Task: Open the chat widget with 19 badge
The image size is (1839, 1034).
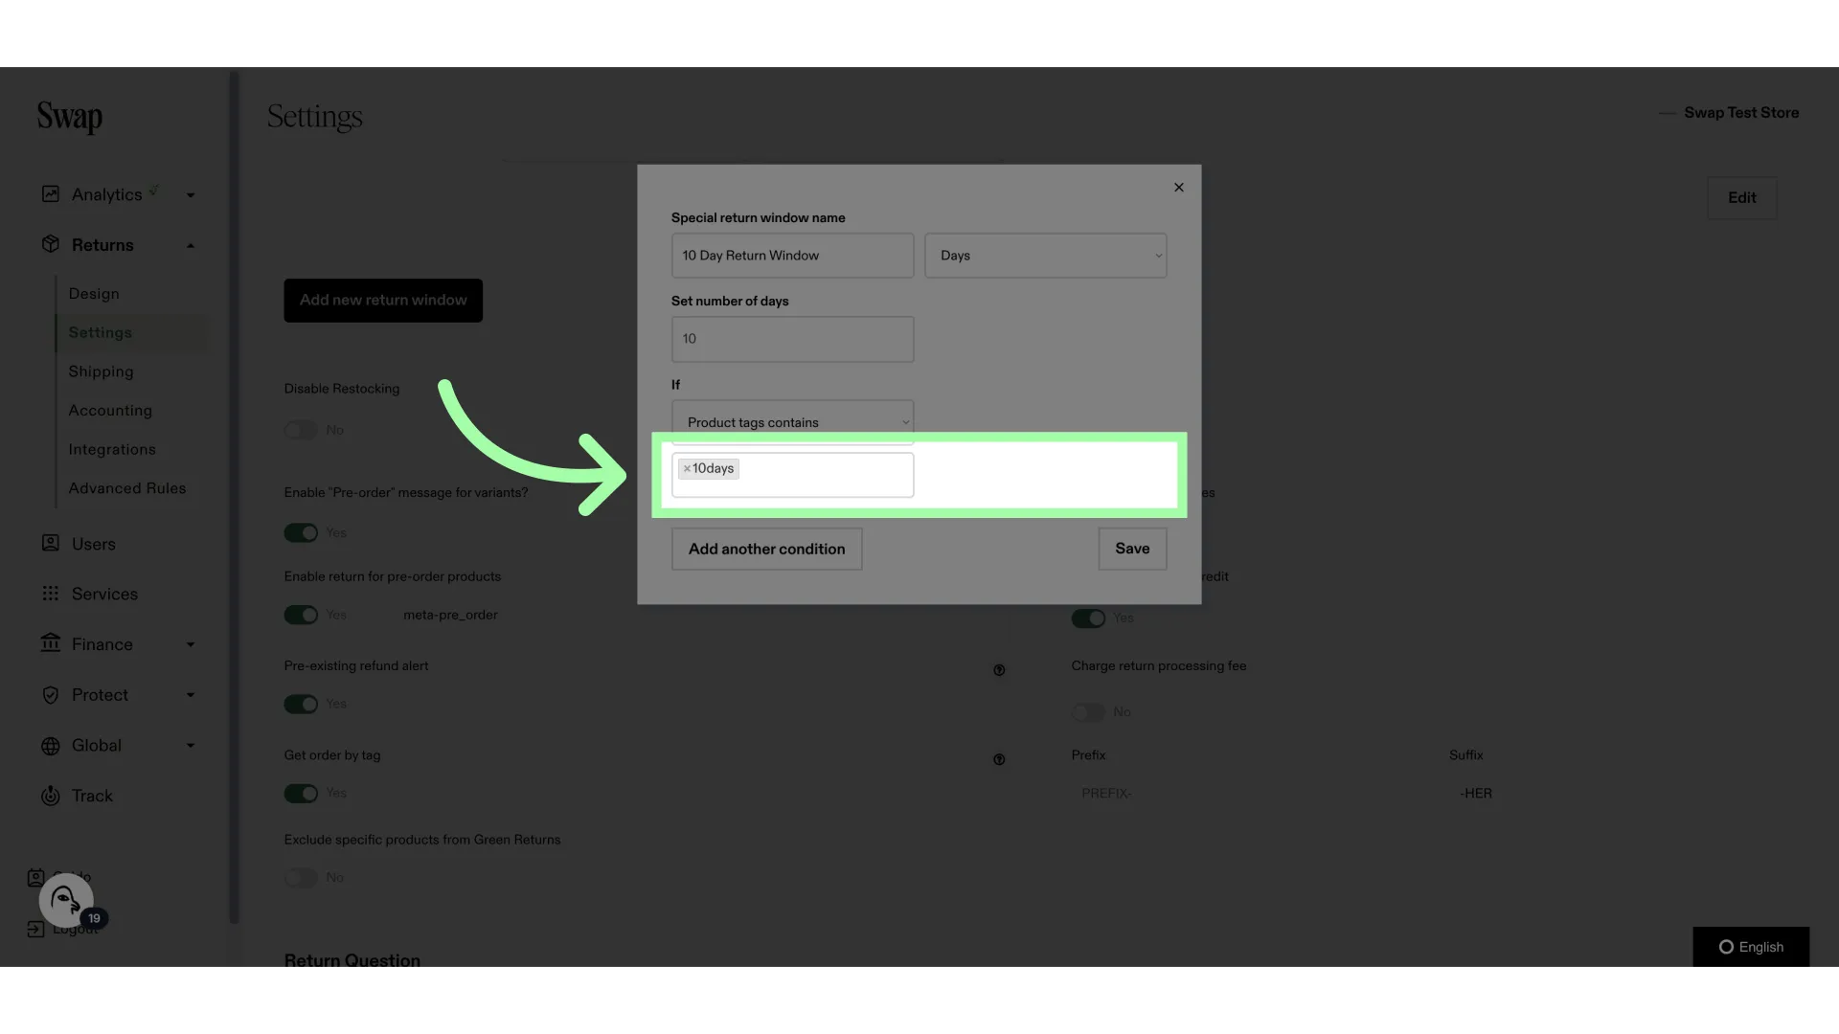Action: pyautogui.click(x=66, y=900)
